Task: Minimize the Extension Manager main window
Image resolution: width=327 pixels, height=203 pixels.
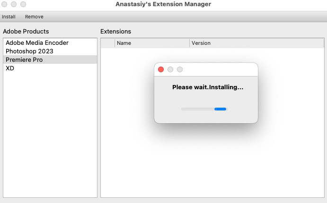Action: click(x=14, y=4)
